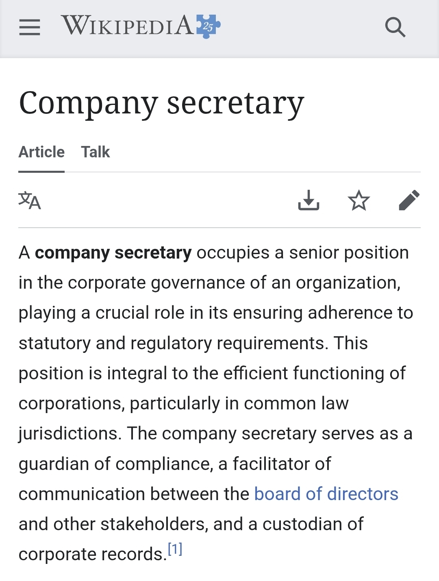Click the "Company secretary" page title
This screenshot has height=581, width=439.
161,103
